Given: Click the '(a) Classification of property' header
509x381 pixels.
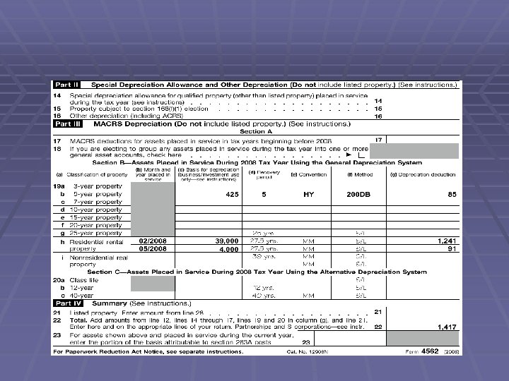Looking at the screenshot, I should tap(92, 175).
